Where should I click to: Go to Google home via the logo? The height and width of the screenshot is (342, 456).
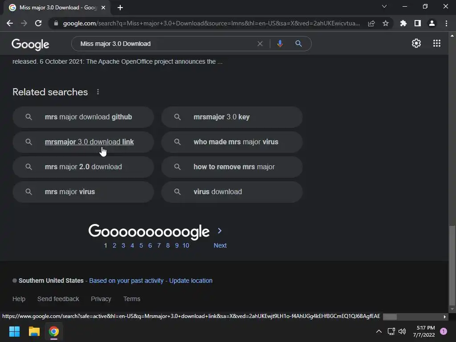coord(30,45)
